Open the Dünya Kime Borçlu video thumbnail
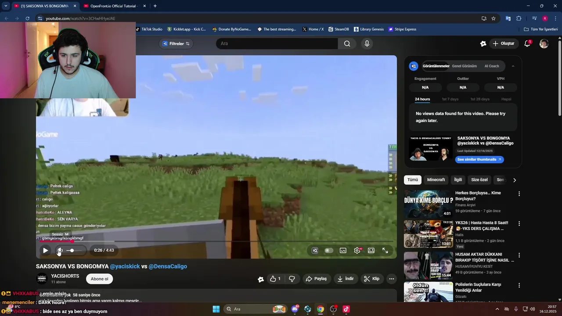 (x=428, y=204)
